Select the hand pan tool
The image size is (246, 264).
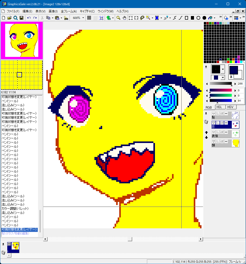pyautogui.click(x=124, y=18)
